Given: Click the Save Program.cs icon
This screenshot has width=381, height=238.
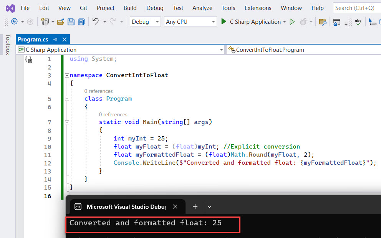Looking at the screenshot, I should pyautogui.click(x=71, y=22).
